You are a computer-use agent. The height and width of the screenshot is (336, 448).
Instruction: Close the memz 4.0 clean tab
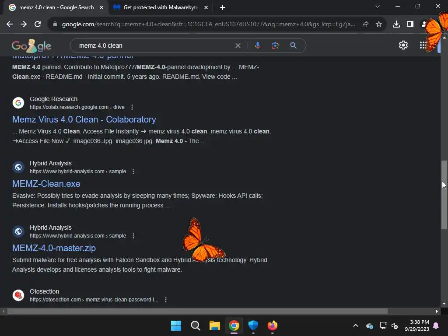tap(101, 7)
